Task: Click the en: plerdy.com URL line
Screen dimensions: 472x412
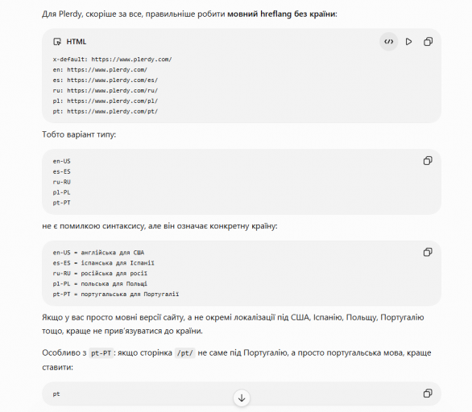Action: click(100, 70)
